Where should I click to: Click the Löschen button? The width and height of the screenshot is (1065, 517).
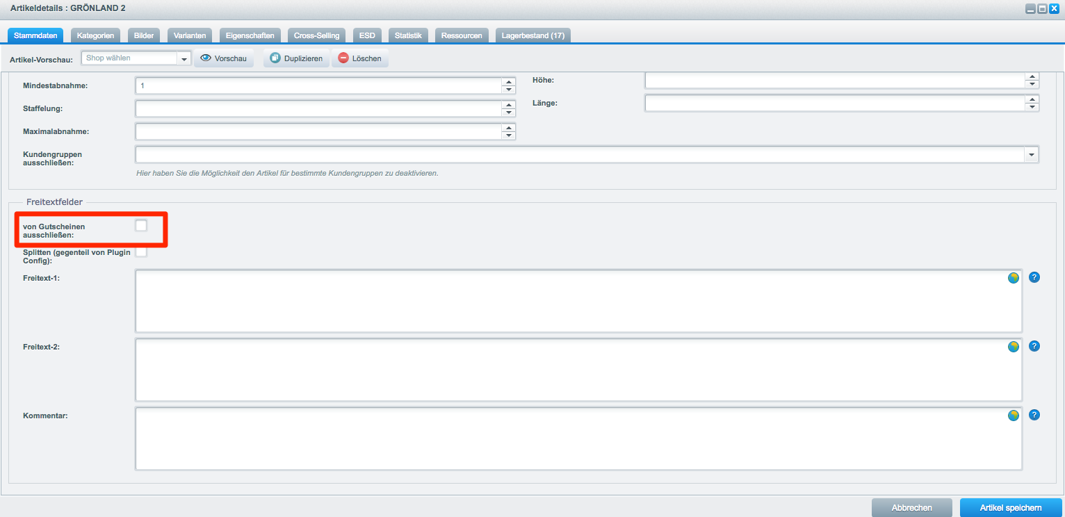click(x=360, y=58)
